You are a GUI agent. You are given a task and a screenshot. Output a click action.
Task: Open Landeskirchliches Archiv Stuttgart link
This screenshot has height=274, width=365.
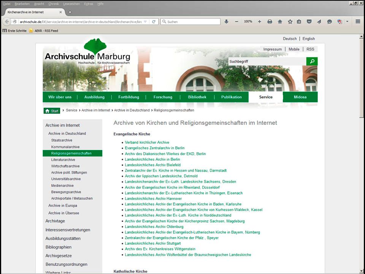tap(153, 243)
